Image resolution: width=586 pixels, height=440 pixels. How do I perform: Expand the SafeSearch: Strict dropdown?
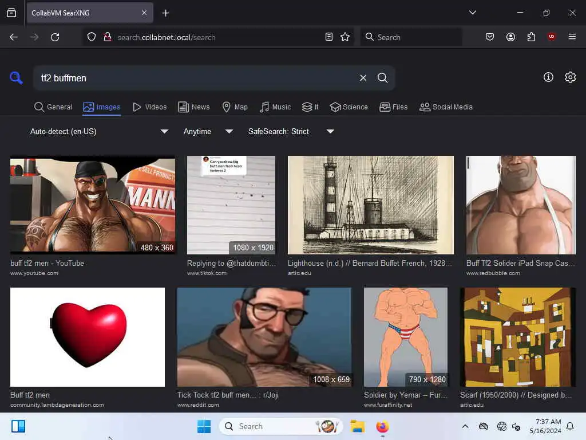[291, 131]
